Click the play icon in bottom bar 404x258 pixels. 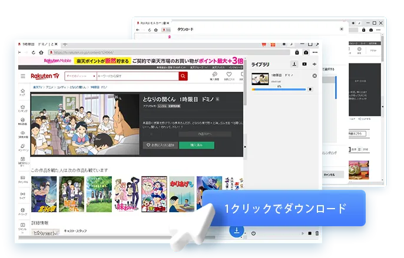click(x=303, y=233)
